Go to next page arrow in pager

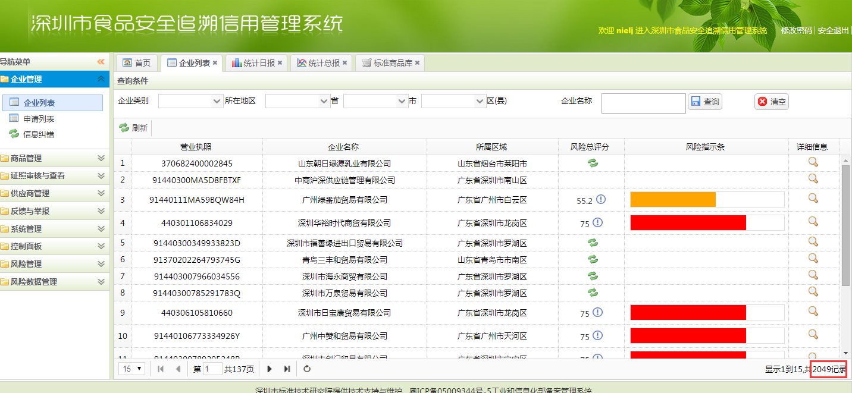click(x=270, y=369)
